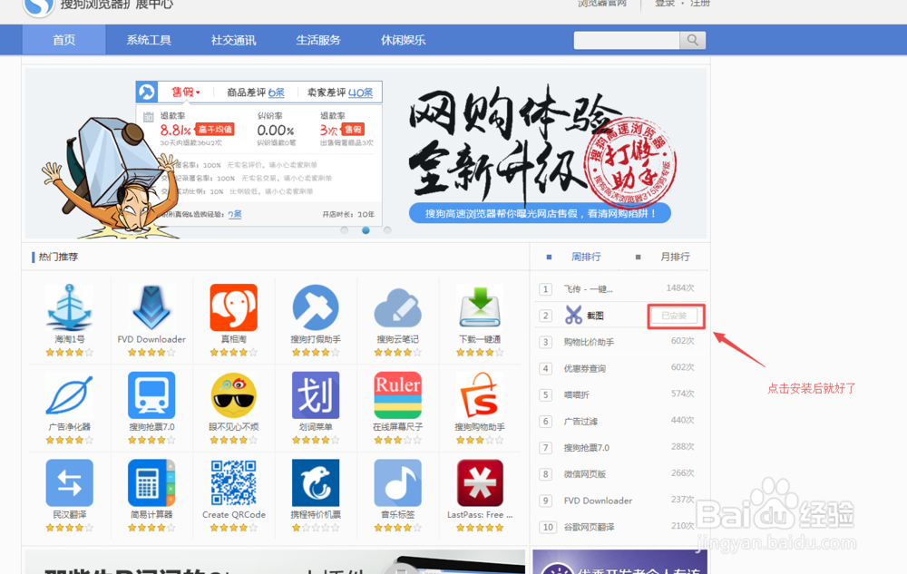907x574 pixels.
Task: Select the third banner carousel dot
Action: click(x=387, y=230)
